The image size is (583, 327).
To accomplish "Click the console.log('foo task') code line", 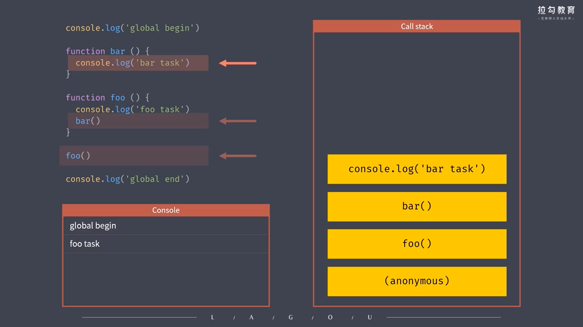I will [x=132, y=109].
